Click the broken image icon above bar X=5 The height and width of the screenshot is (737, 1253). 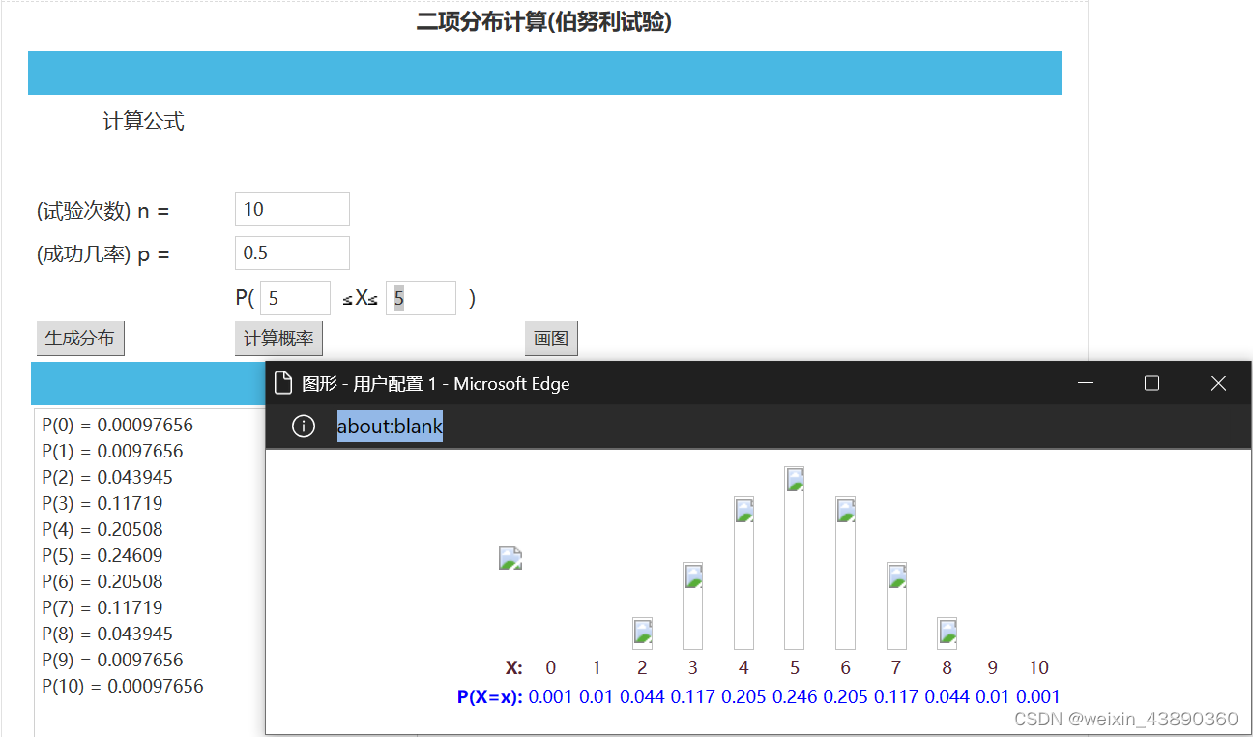794,478
